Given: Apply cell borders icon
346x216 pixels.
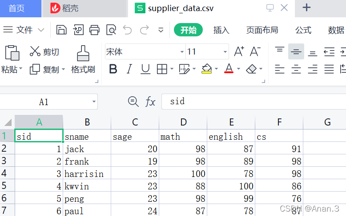Looking at the screenshot, I should pos(162,69).
